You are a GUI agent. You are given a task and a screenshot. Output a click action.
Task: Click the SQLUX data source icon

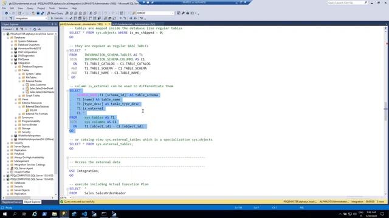pos(27,110)
